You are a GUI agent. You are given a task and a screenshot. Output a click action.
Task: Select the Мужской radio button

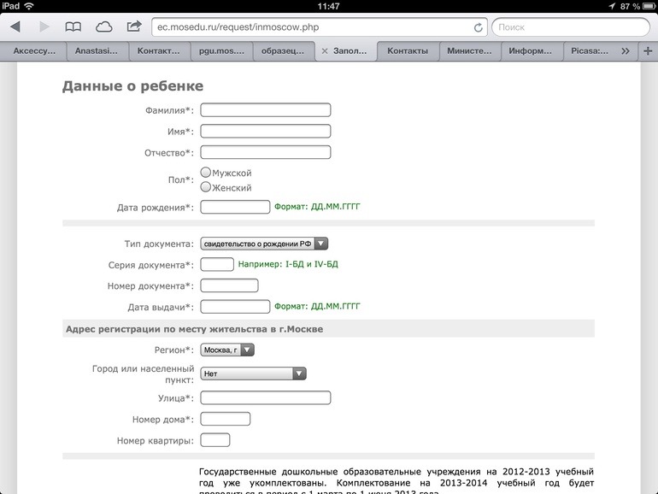tap(206, 173)
